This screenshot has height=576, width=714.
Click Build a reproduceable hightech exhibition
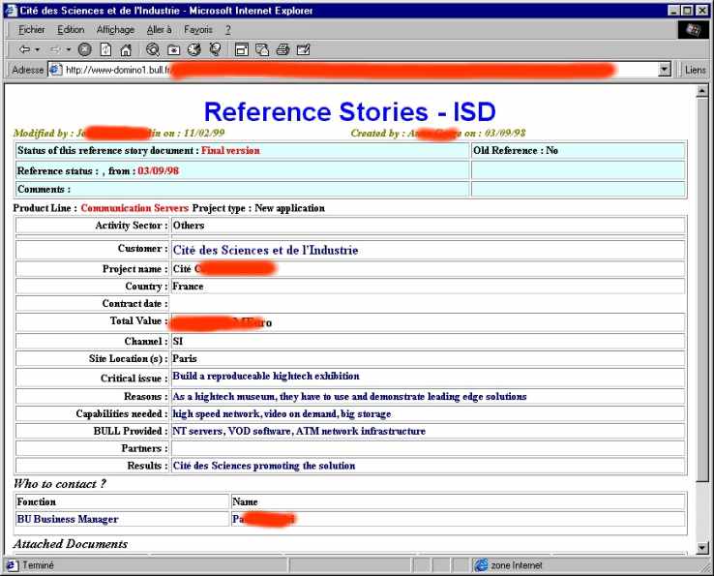(266, 376)
